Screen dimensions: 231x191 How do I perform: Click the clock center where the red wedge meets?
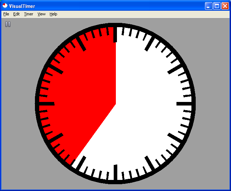115,104
